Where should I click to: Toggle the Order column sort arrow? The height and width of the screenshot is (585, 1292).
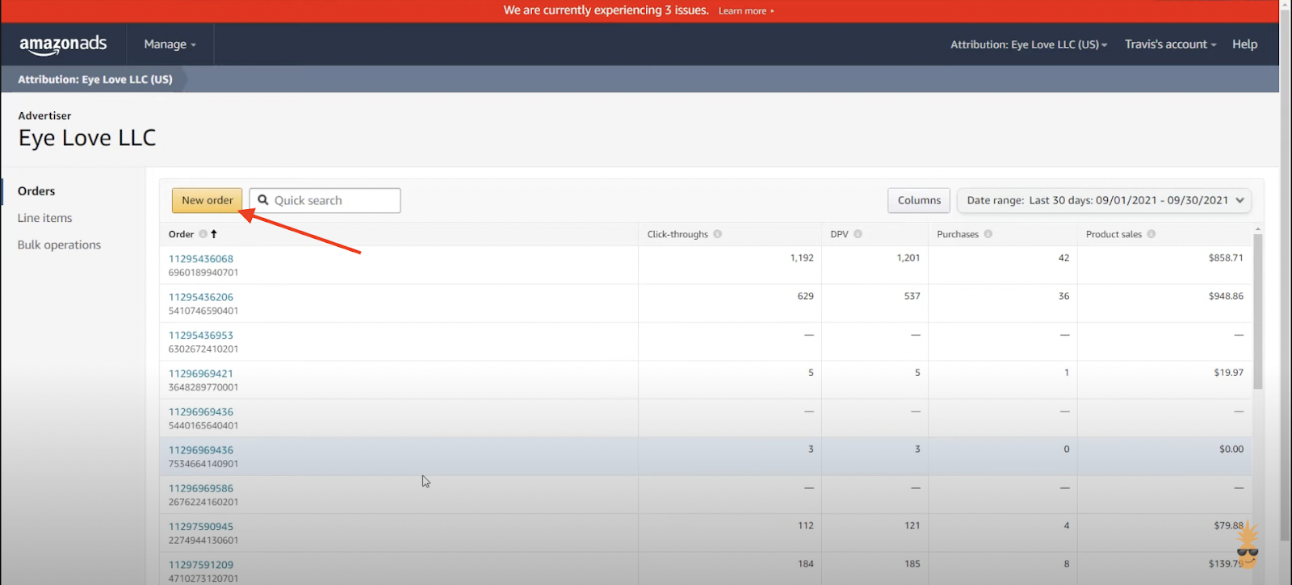click(214, 234)
